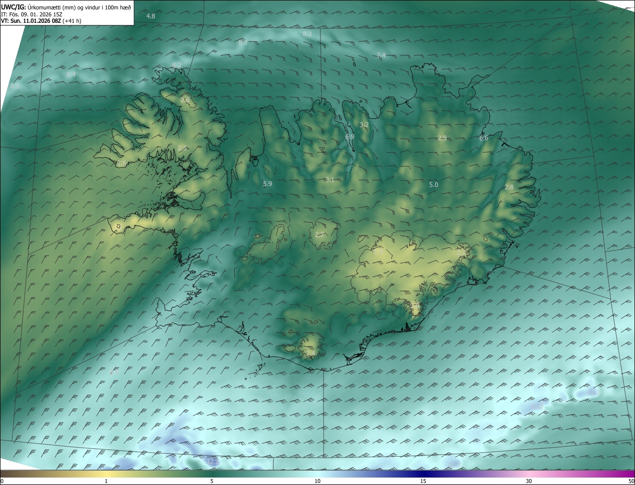
Task: Click the 0 tick label on the color scale
Action: [x=2, y=481]
